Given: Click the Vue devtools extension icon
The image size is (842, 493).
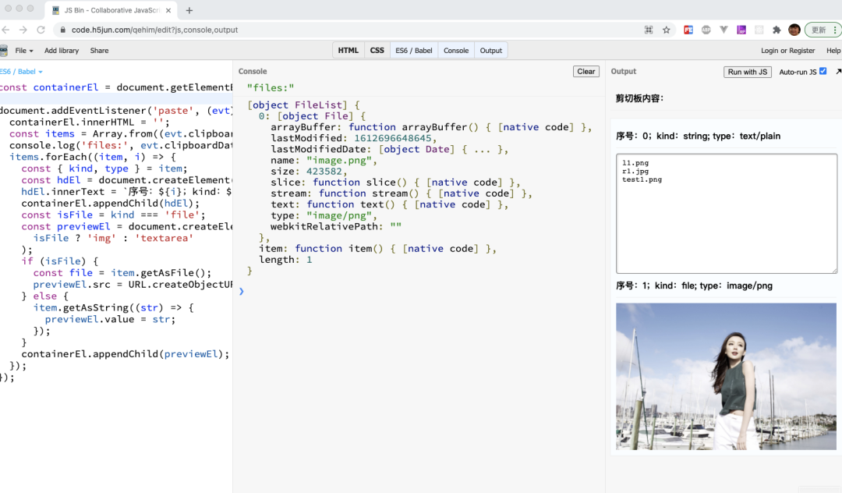Looking at the screenshot, I should [723, 30].
